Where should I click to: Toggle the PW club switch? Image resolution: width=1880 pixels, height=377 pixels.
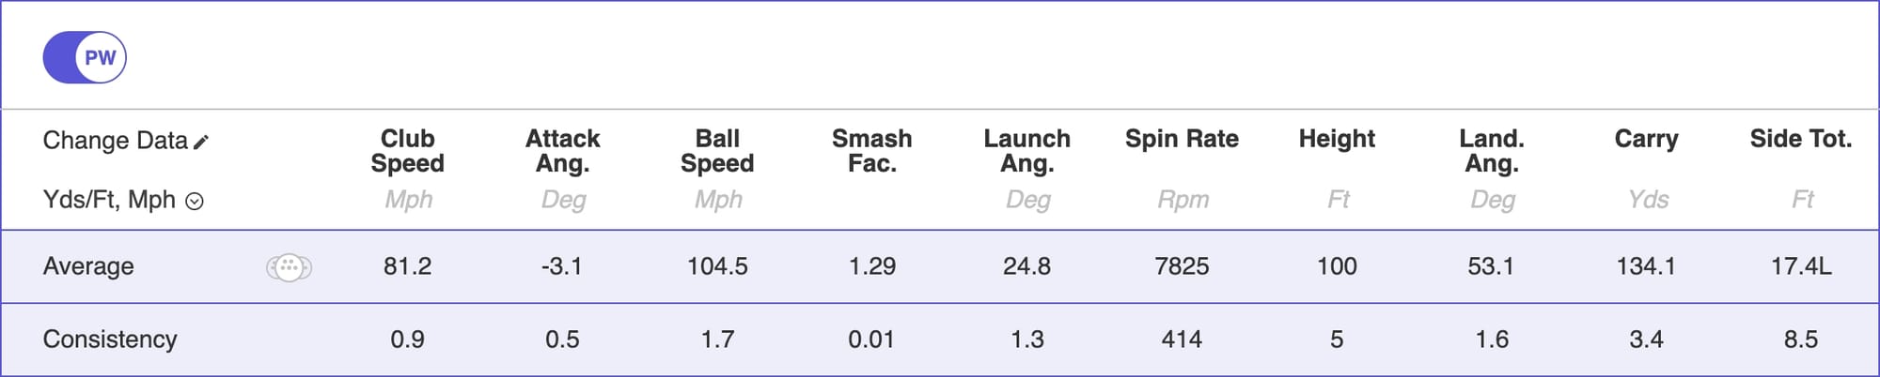(x=85, y=57)
